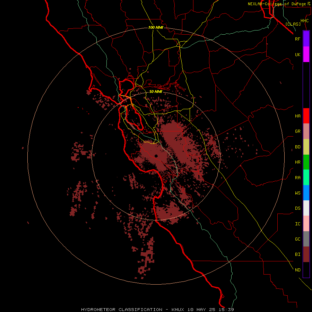Click the black radar site dot
The height and width of the screenshot is (312, 312).
click(x=156, y=156)
